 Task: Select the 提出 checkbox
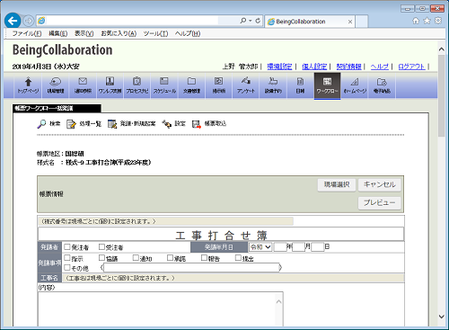pyautogui.click(x=238, y=258)
